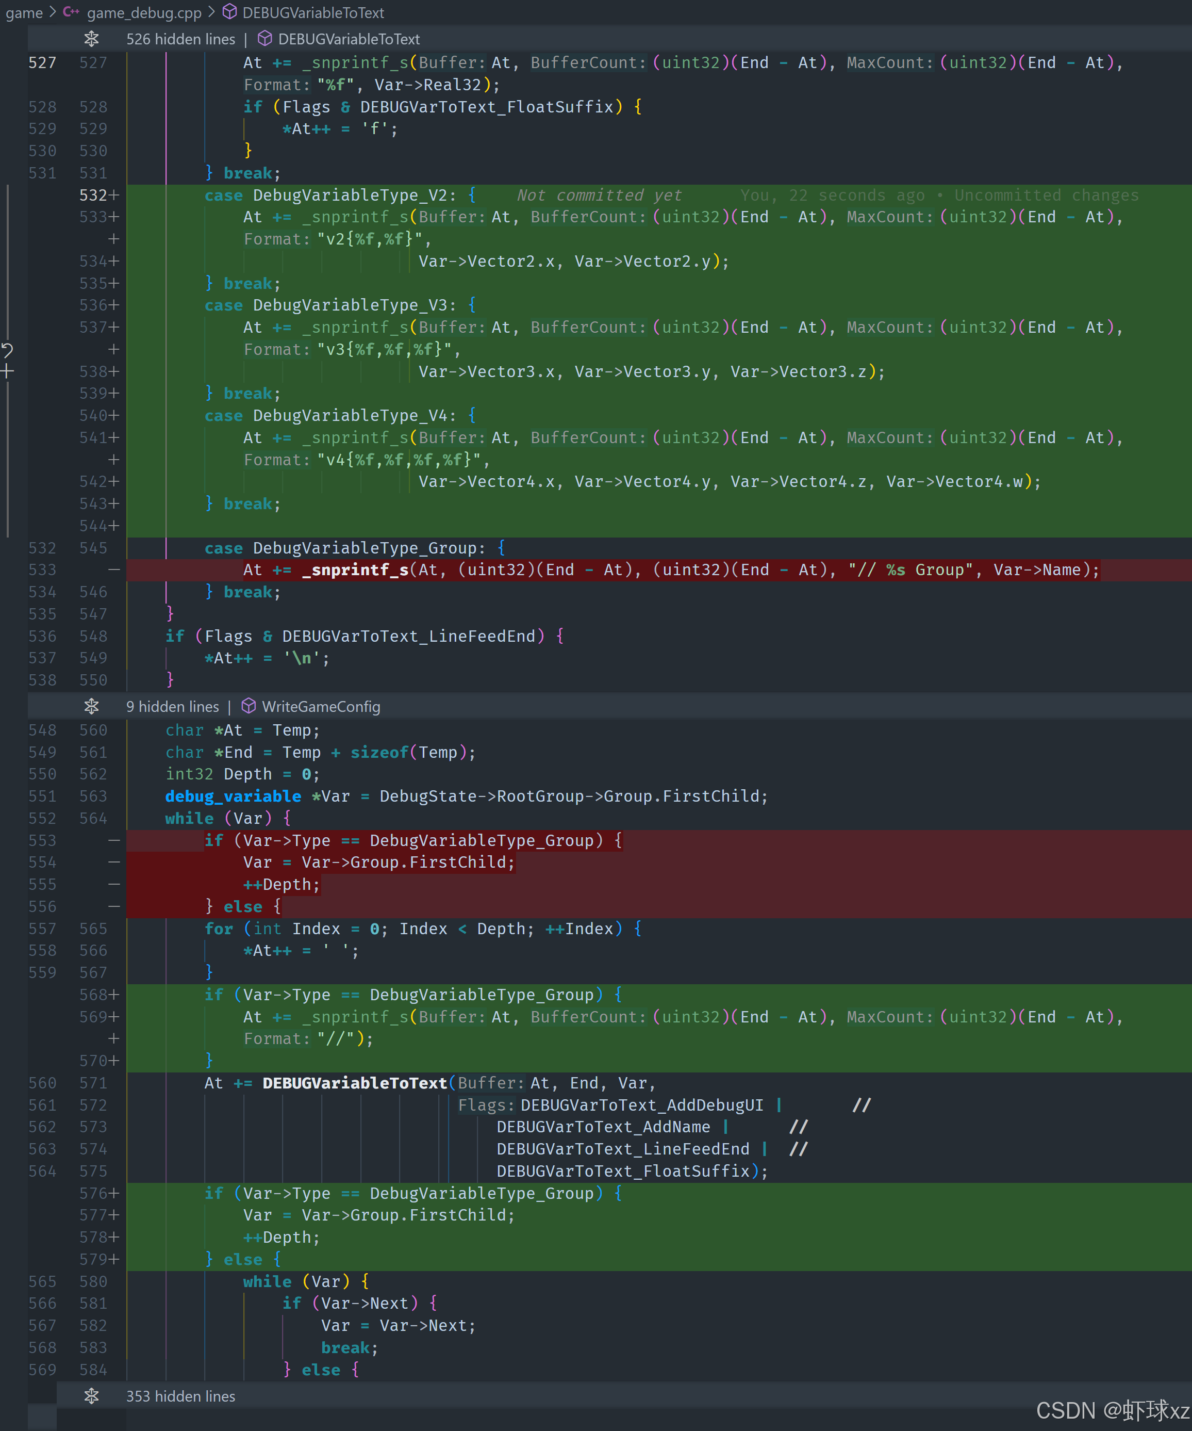Click the cube icon in breadcrumb path
Viewport: 1192px width, 1431px height.
(230, 12)
